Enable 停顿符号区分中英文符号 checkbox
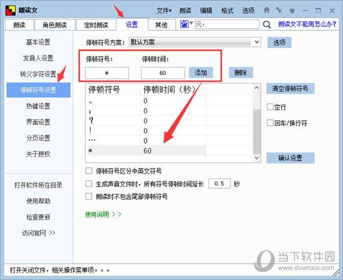343x280 pixels. (x=89, y=171)
